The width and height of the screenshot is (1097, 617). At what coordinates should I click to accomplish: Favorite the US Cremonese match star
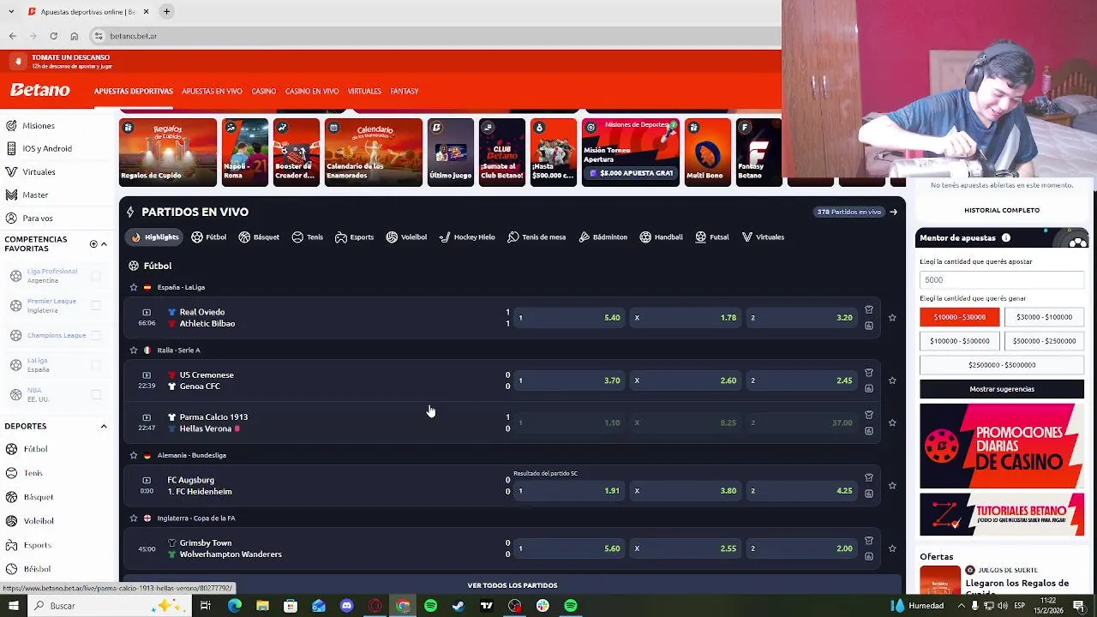(x=892, y=380)
